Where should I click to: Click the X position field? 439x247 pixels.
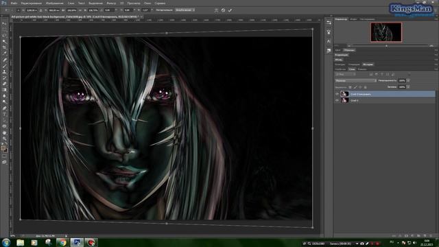pos(32,10)
